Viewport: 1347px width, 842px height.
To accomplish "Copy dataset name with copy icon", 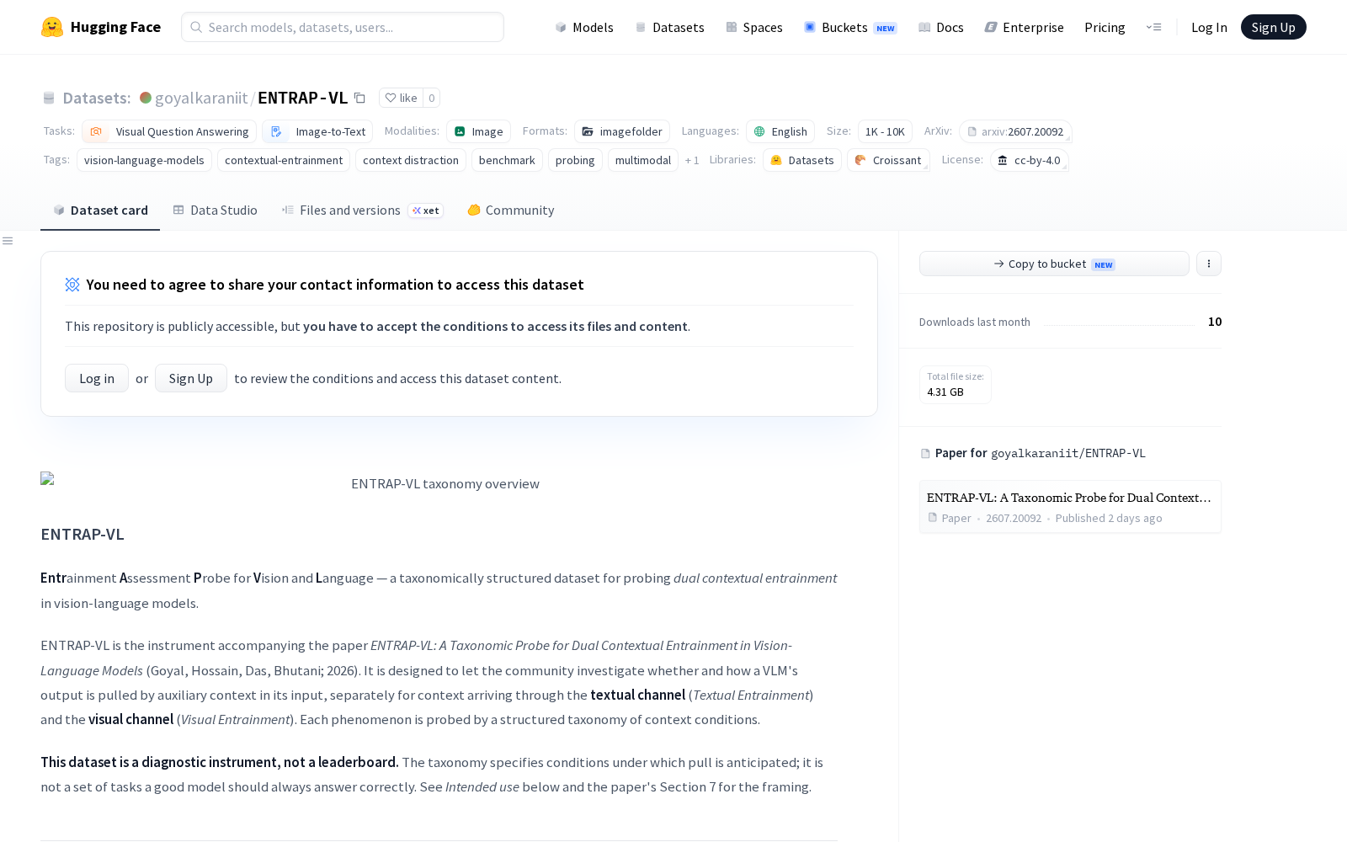I will pos(359,98).
